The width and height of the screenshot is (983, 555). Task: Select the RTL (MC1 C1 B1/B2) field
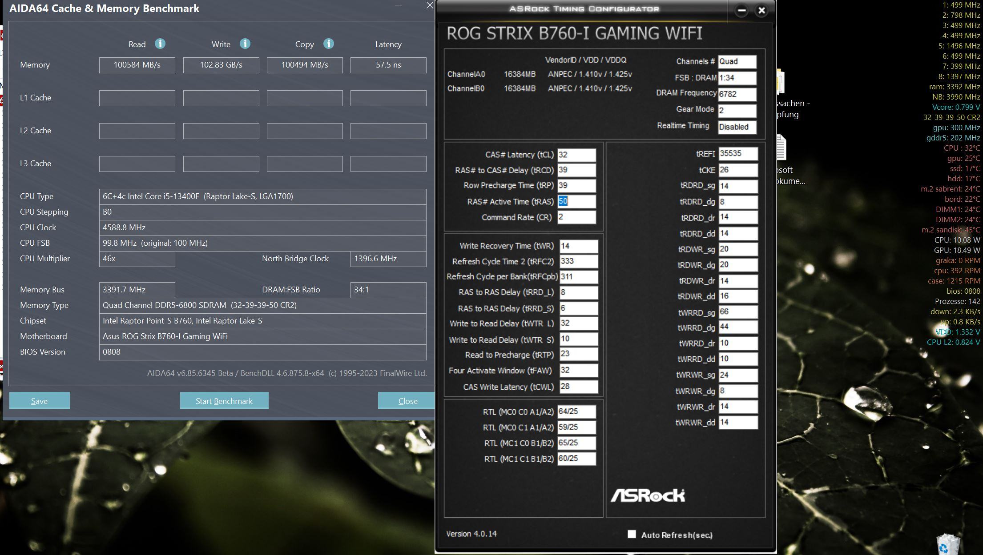pyautogui.click(x=576, y=459)
